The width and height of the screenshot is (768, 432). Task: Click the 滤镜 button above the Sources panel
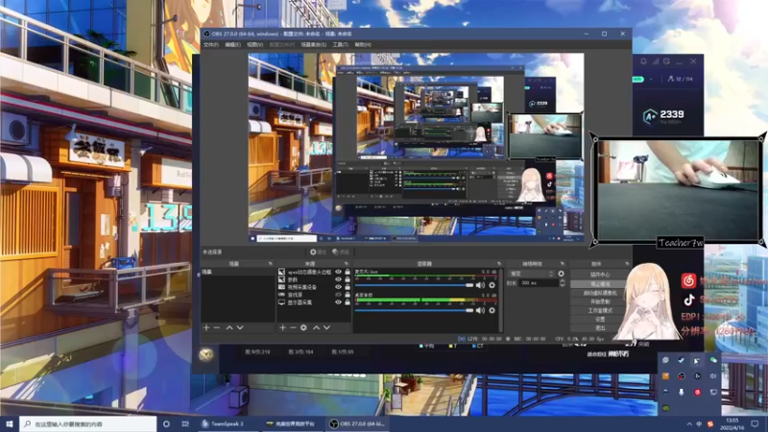pyautogui.click(x=341, y=252)
